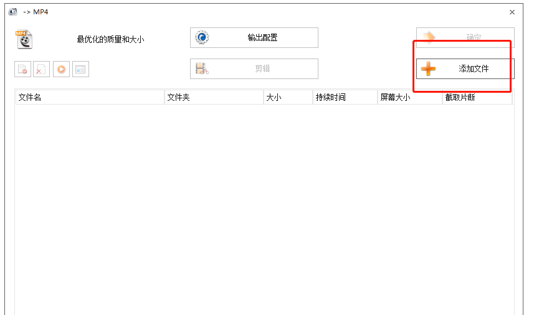Sort by 持续时间 column header
The image size is (534, 315).
coord(345,97)
